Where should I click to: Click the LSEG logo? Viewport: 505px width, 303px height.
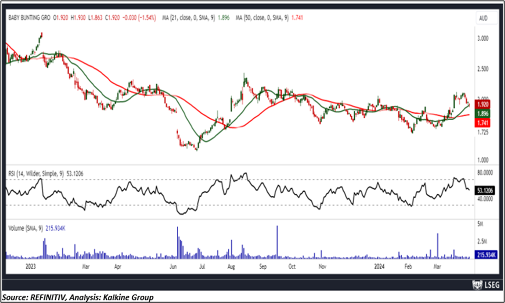coord(486,285)
